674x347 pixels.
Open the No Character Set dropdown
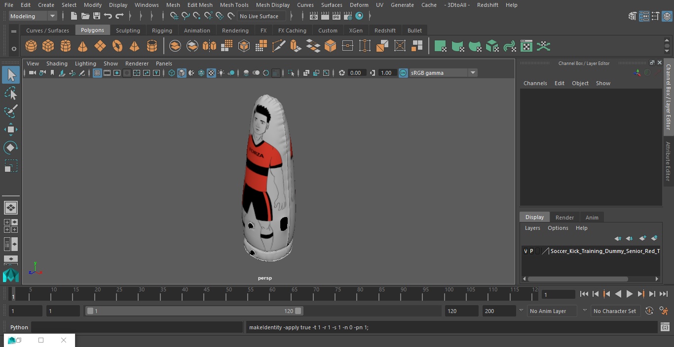pyautogui.click(x=615, y=311)
